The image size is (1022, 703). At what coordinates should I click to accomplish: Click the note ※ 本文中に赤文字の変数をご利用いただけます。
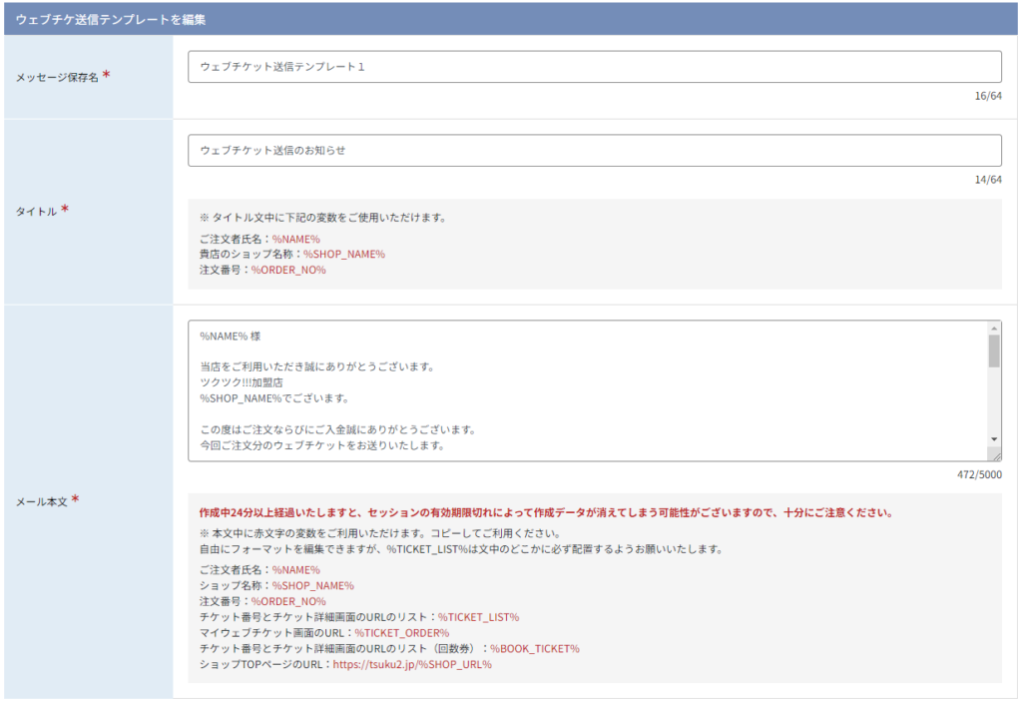[380, 533]
